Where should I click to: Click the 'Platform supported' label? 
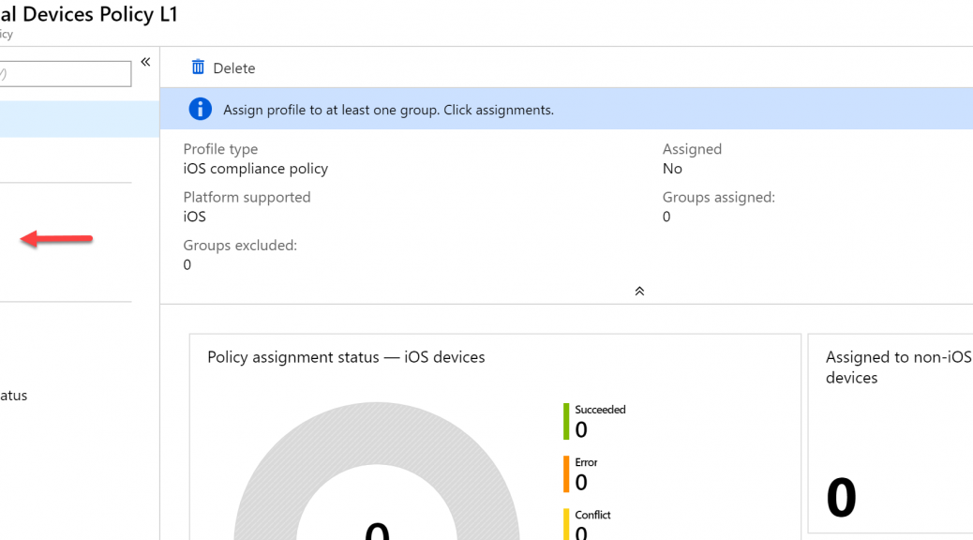point(247,197)
